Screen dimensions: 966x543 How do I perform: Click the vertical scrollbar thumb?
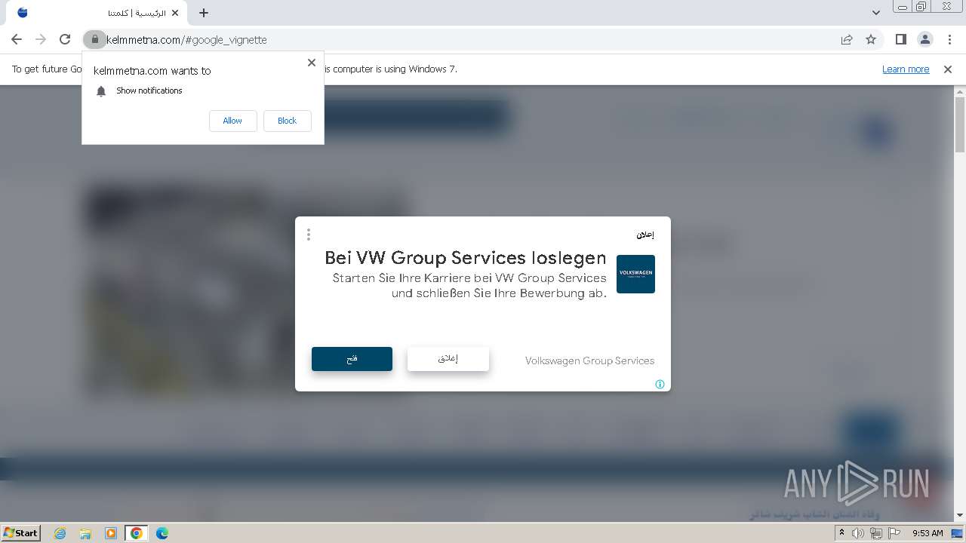click(x=960, y=124)
